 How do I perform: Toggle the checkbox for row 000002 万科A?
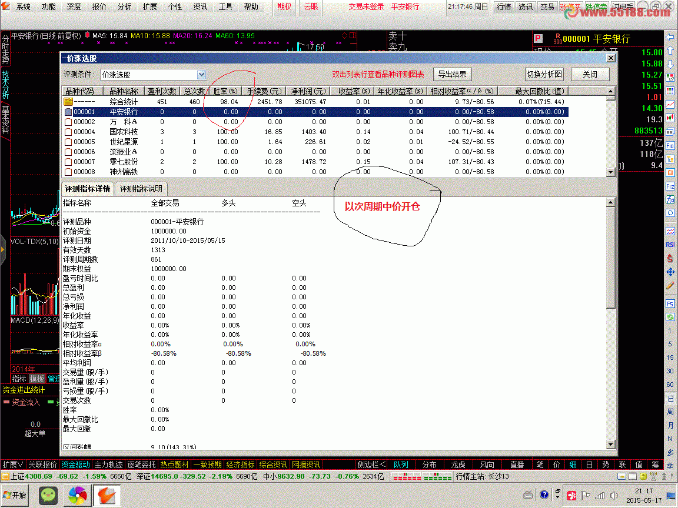[68, 122]
